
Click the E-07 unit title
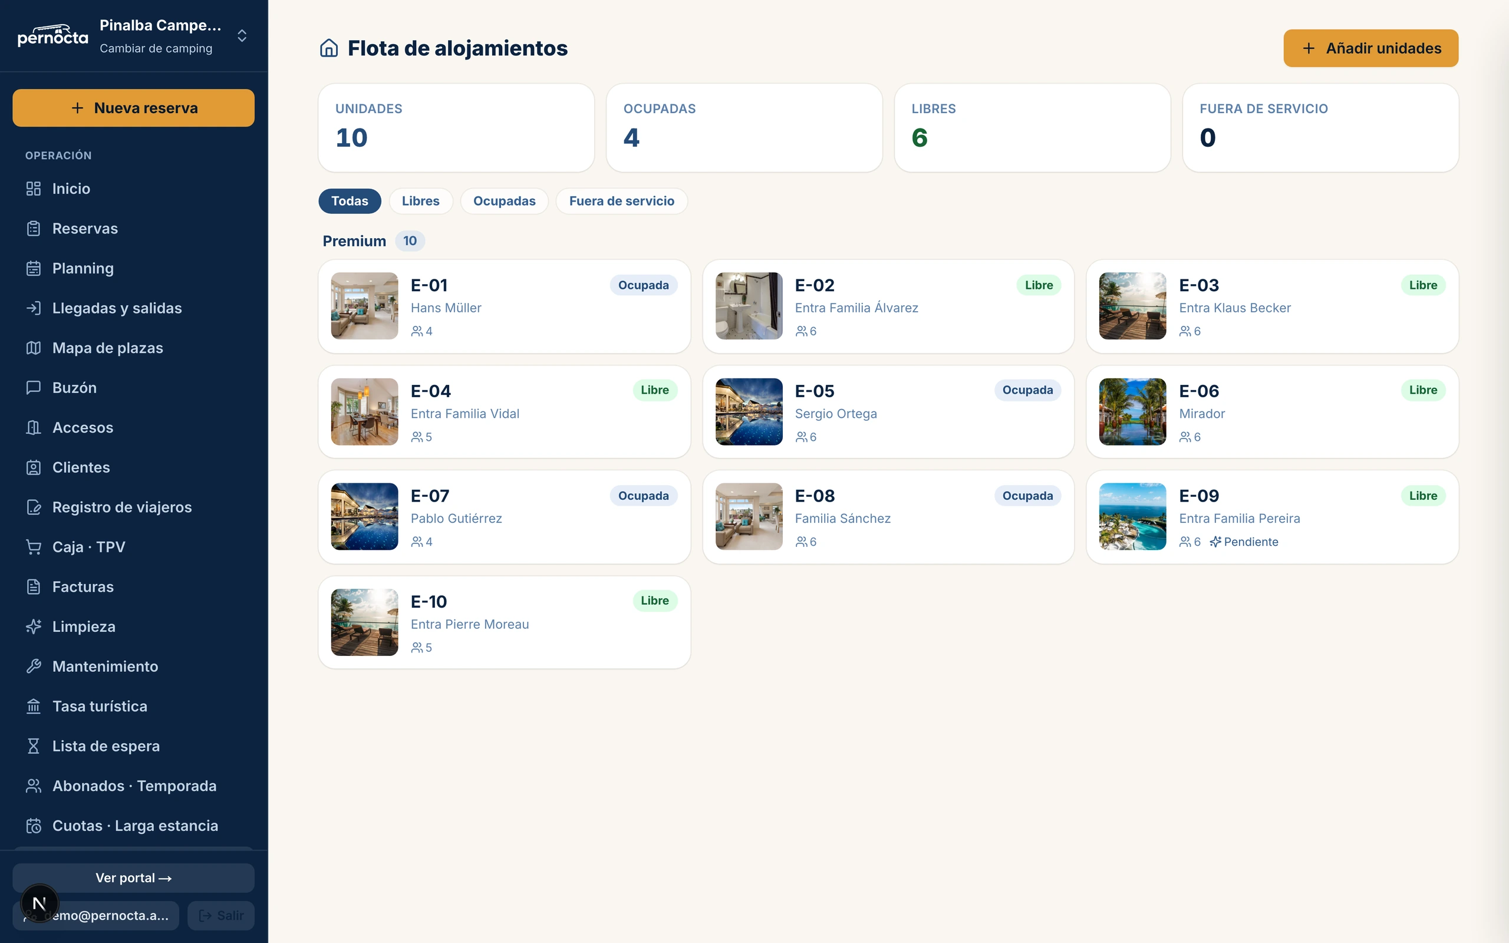(430, 496)
